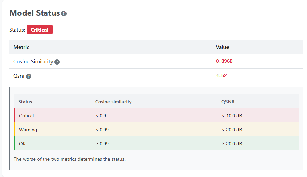Click the QSNR legend column header
The image size is (307, 177).
tap(228, 102)
